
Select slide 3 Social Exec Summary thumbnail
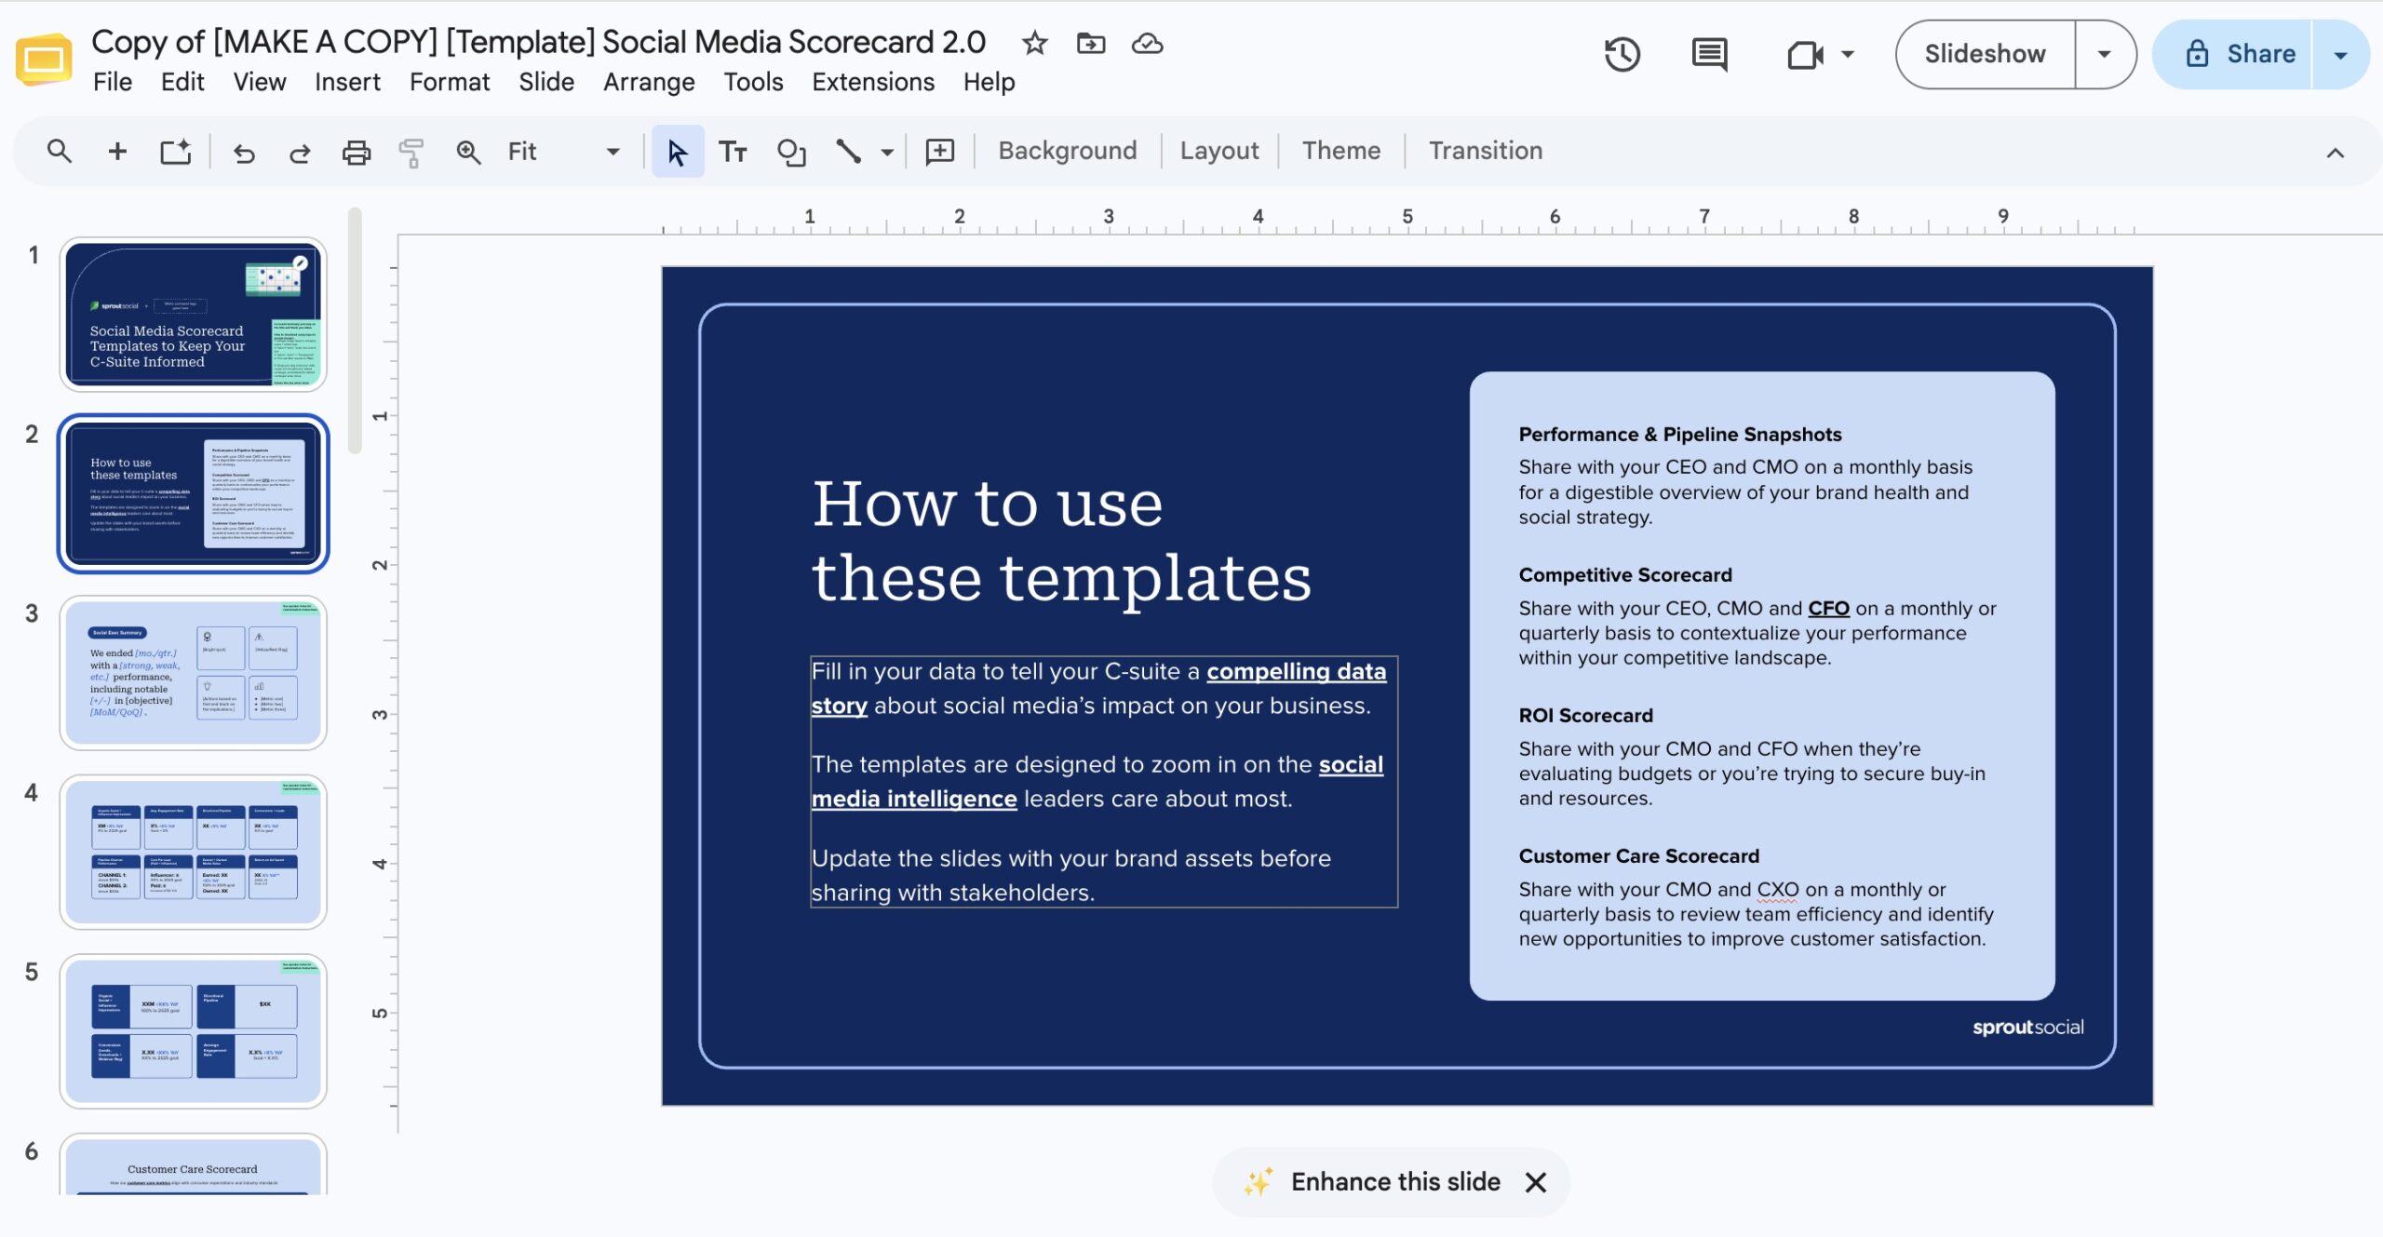pos(193,673)
